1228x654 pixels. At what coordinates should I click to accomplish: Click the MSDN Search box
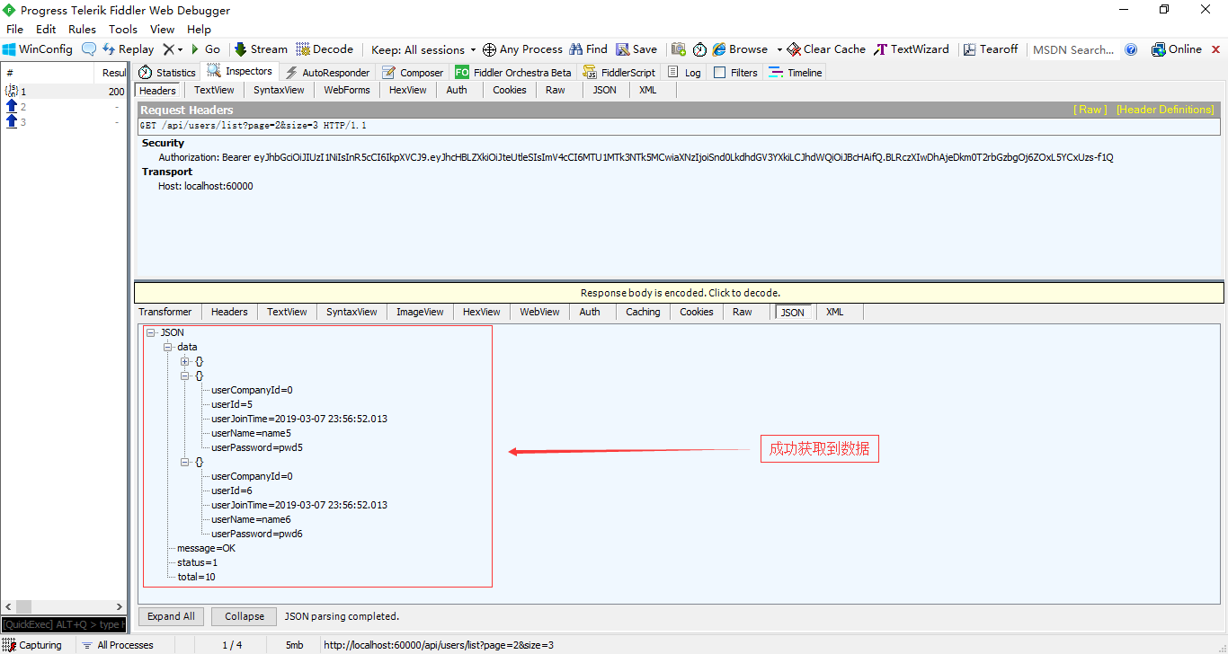point(1073,49)
